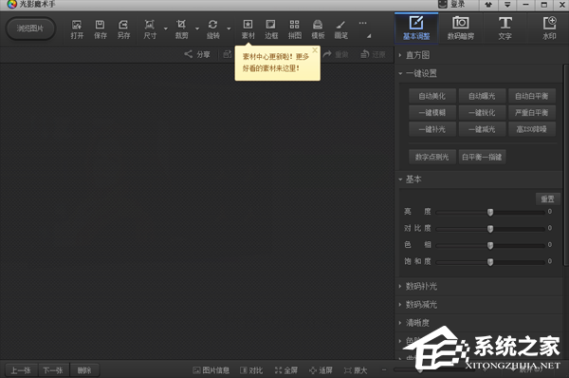The width and height of the screenshot is (569, 378).
Task: Toggle the 对比 (compare) view
Action: point(251,370)
